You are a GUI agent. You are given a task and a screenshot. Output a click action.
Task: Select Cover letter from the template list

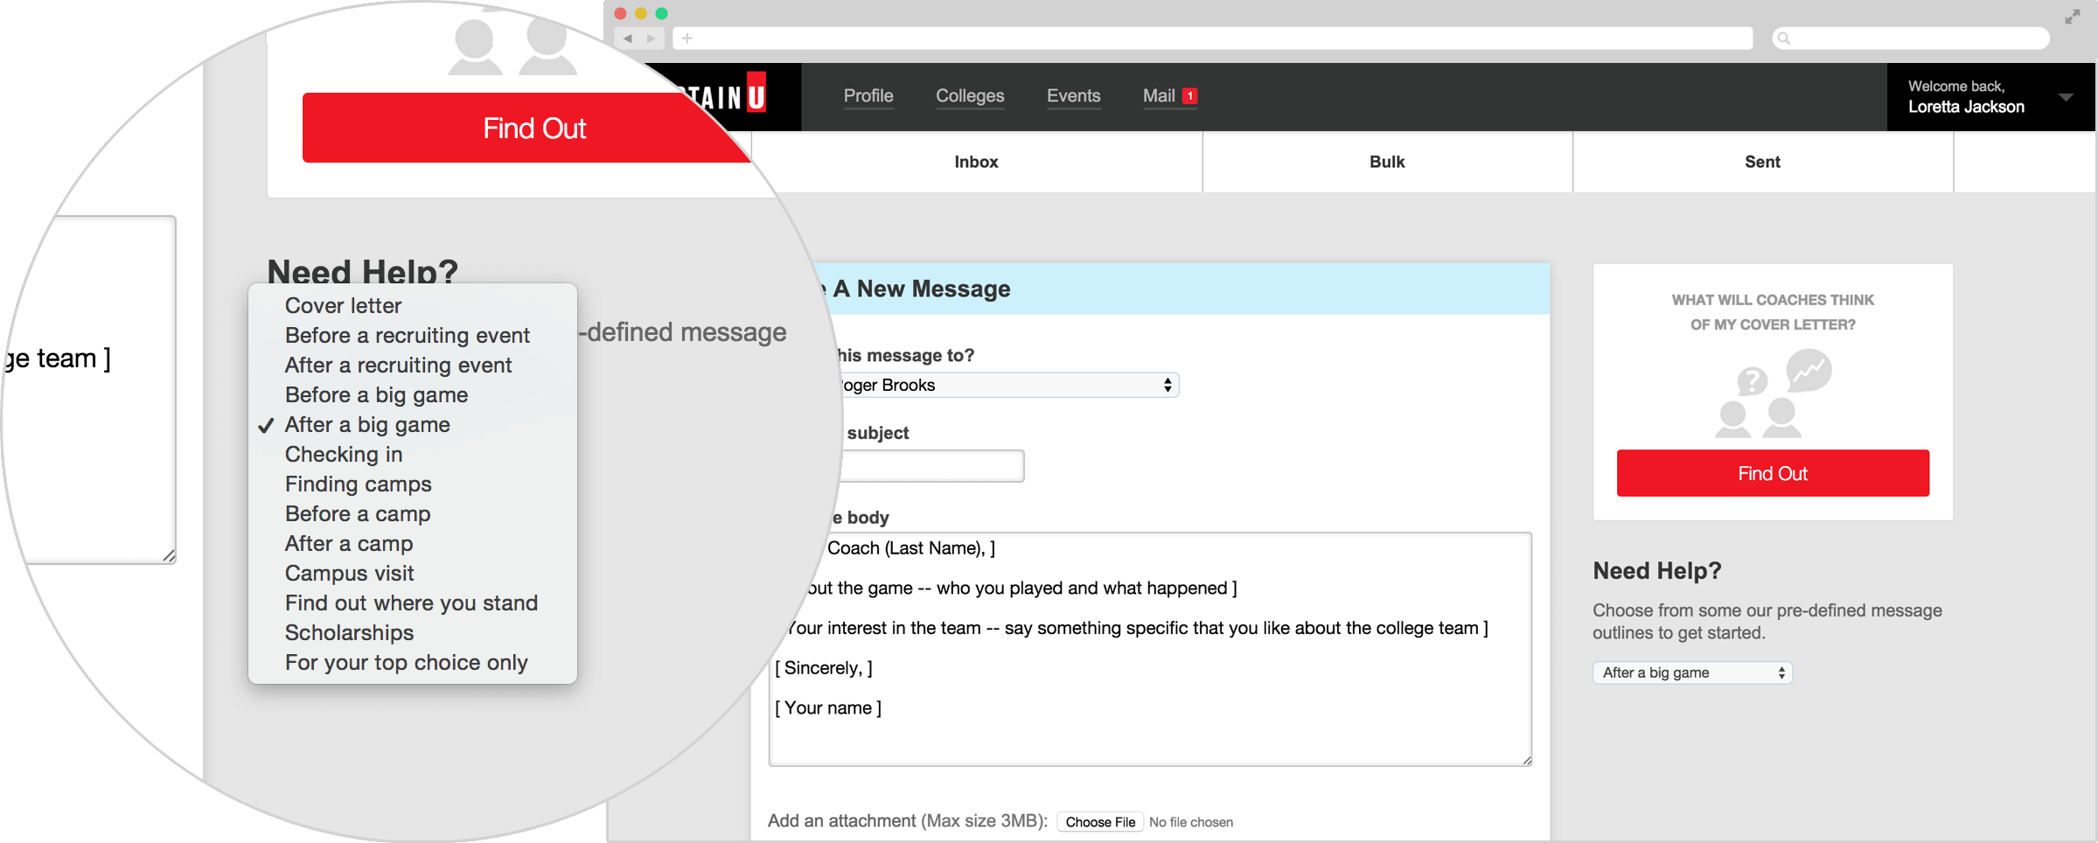click(x=343, y=306)
